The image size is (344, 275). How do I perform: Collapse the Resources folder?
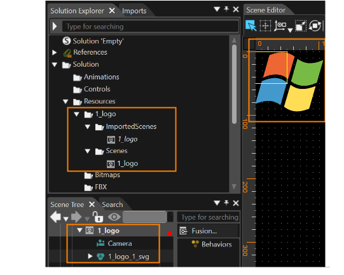(65, 102)
